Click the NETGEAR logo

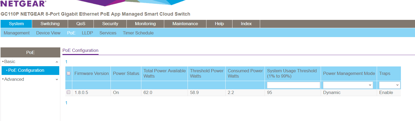(23, 4)
